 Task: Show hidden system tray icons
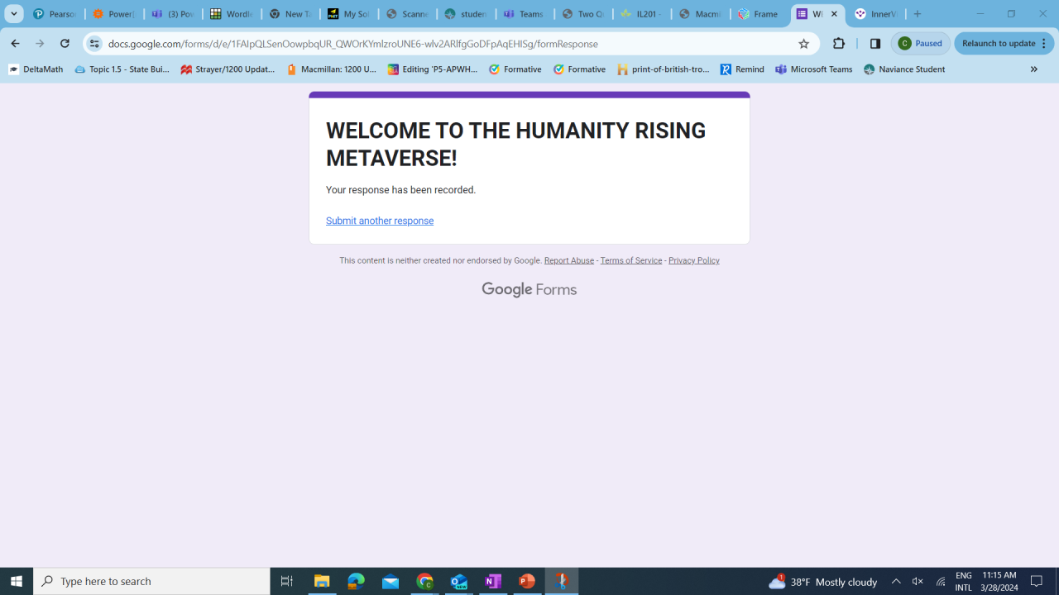pyautogui.click(x=896, y=582)
